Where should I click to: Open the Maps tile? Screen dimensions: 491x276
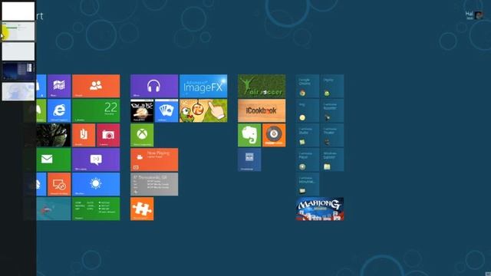click(x=59, y=86)
